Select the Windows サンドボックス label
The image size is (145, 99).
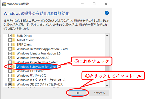click(x=31, y=76)
